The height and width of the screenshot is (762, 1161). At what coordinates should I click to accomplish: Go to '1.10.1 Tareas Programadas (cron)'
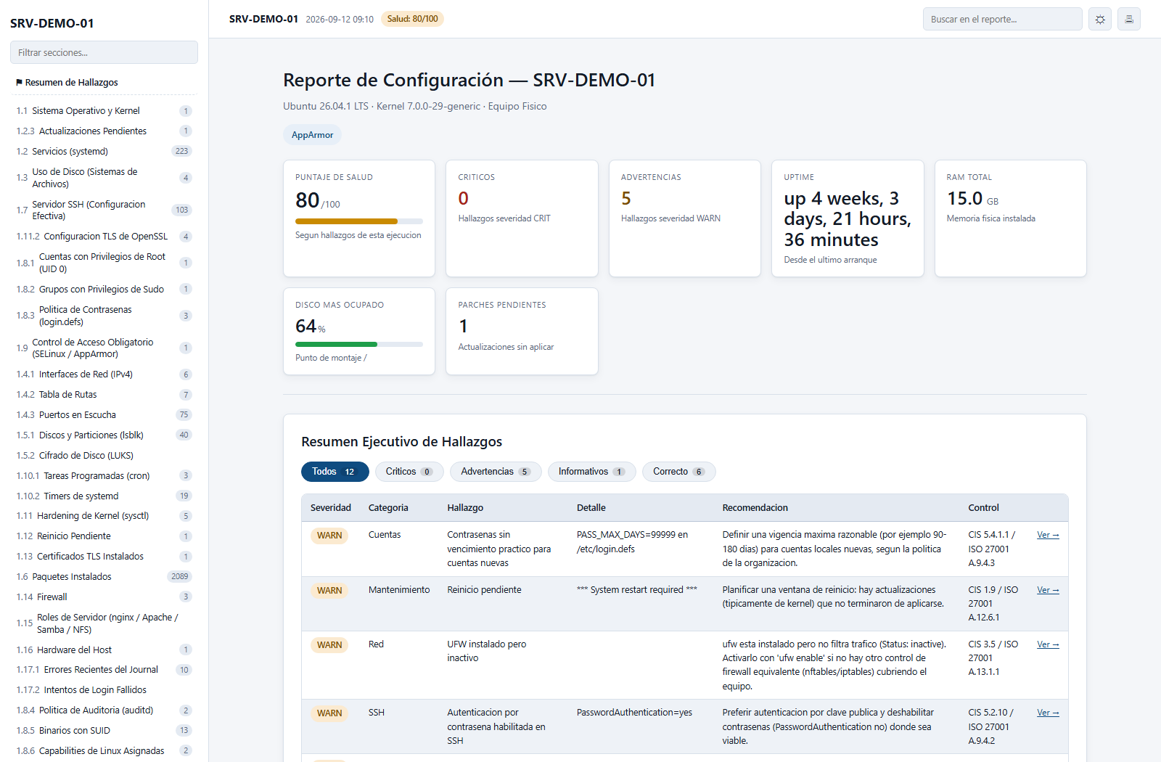point(104,476)
